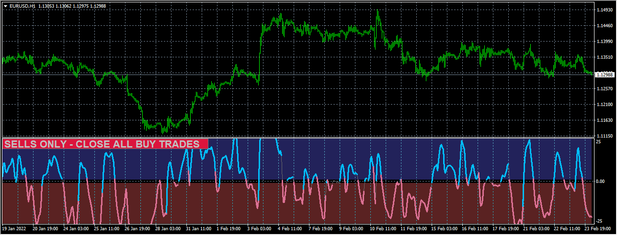Click the red SELLS ONLY - CLOSE ALL BUY TRADES label

(105, 144)
